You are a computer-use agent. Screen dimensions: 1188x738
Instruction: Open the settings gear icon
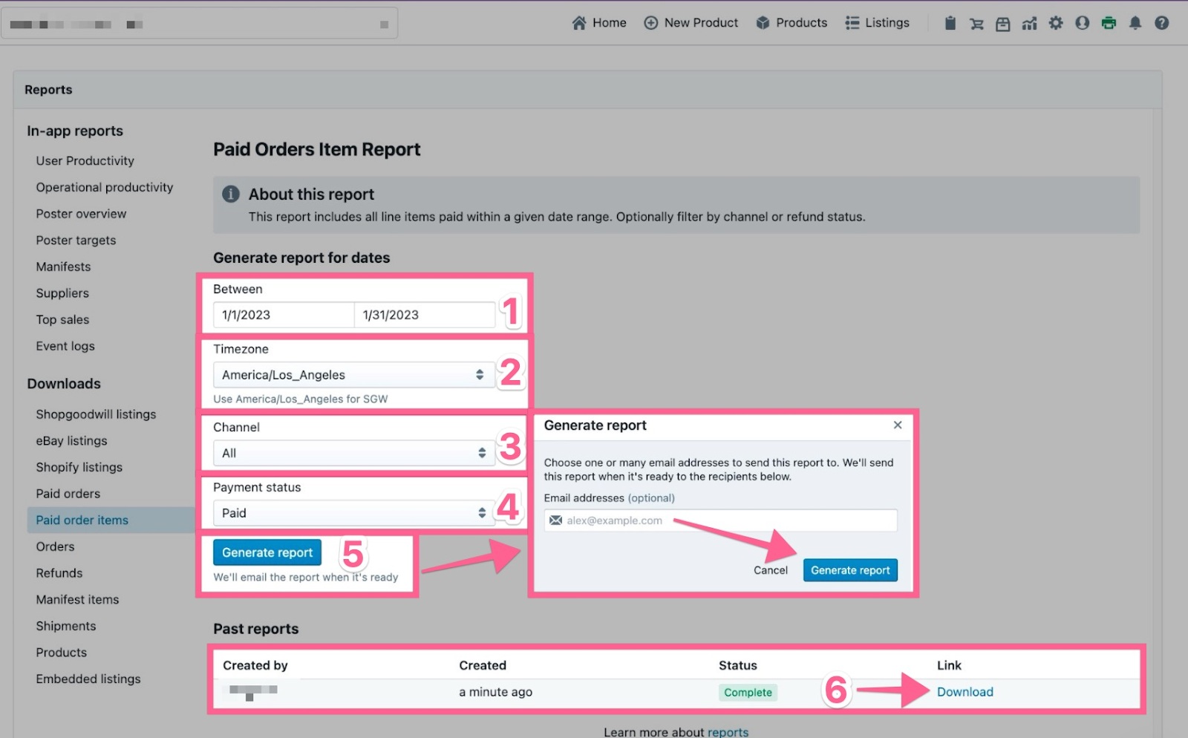1056,23
